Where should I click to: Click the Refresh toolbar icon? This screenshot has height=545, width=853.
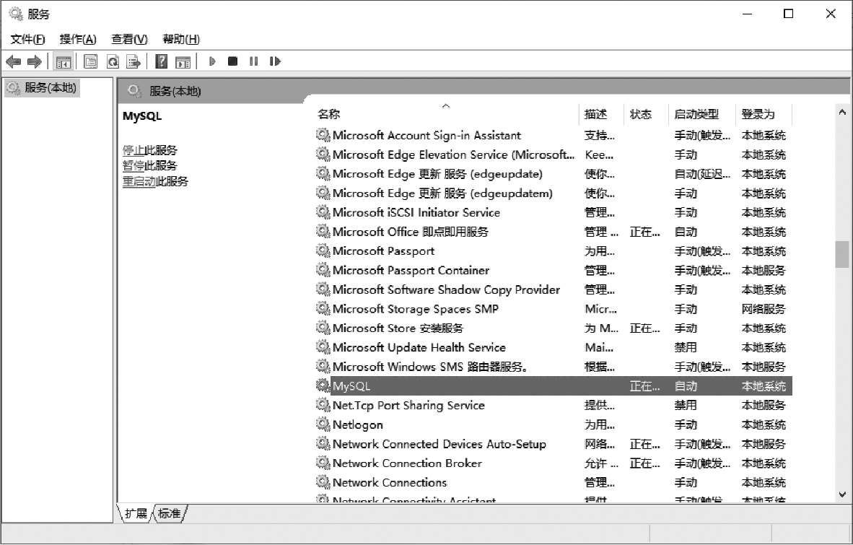coord(112,61)
